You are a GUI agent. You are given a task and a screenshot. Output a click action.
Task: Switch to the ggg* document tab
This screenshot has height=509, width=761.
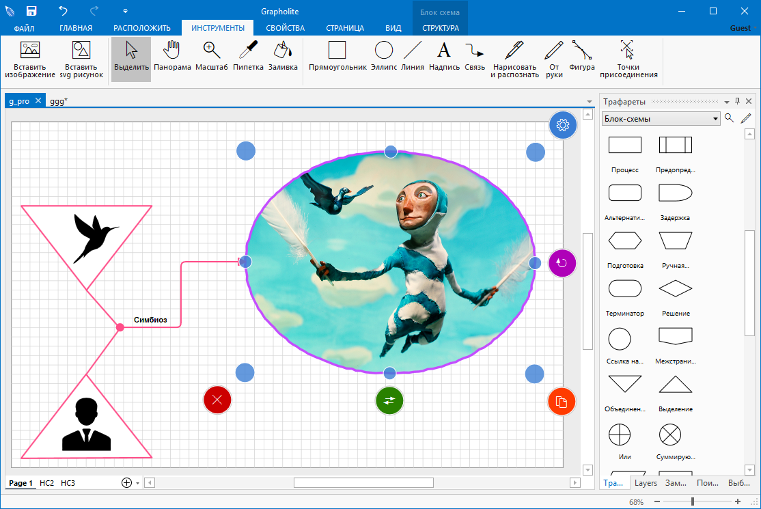click(59, 101)
